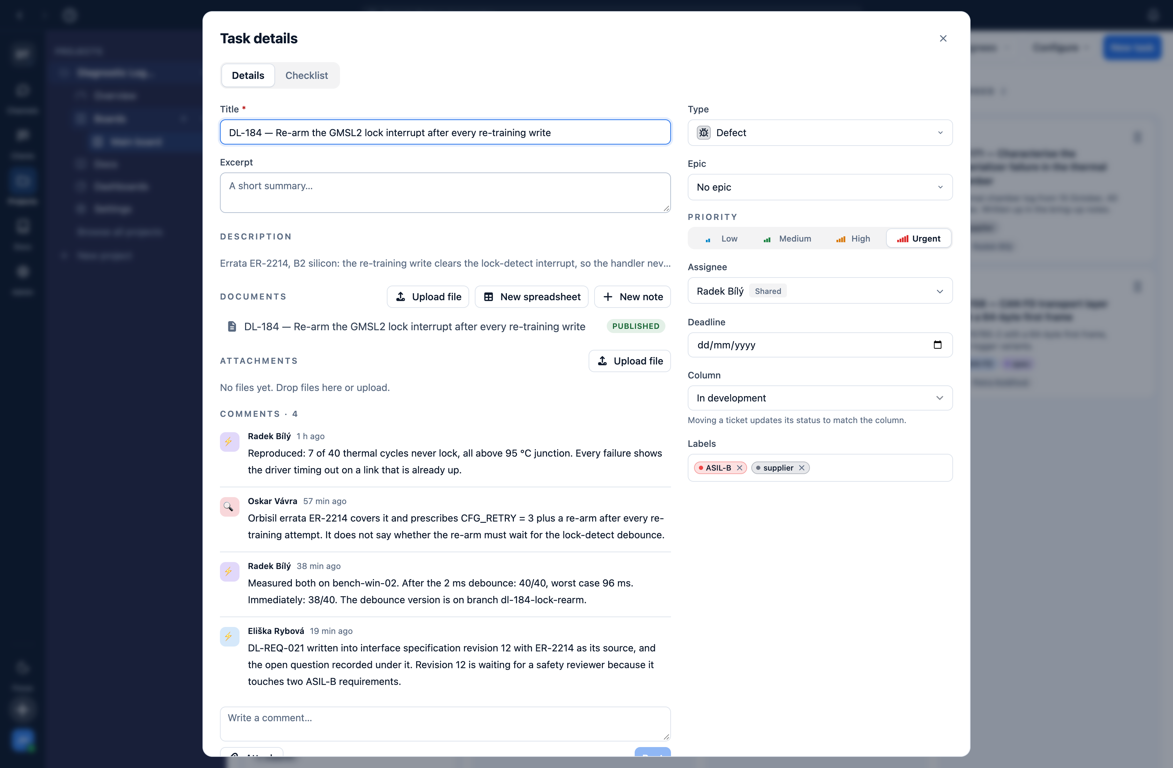Click in the Write a comment box
Image resolution: width=1173 pixels, height=768 pixels.
coord(445,724)
